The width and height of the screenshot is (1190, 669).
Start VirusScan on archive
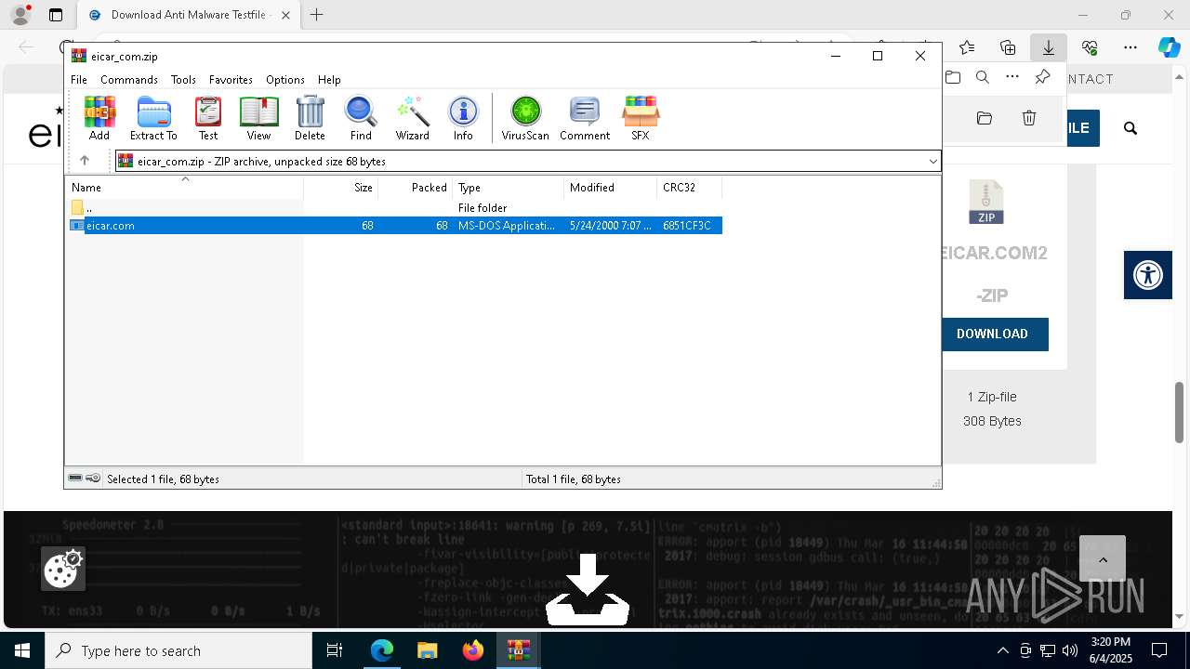(525, 118)
